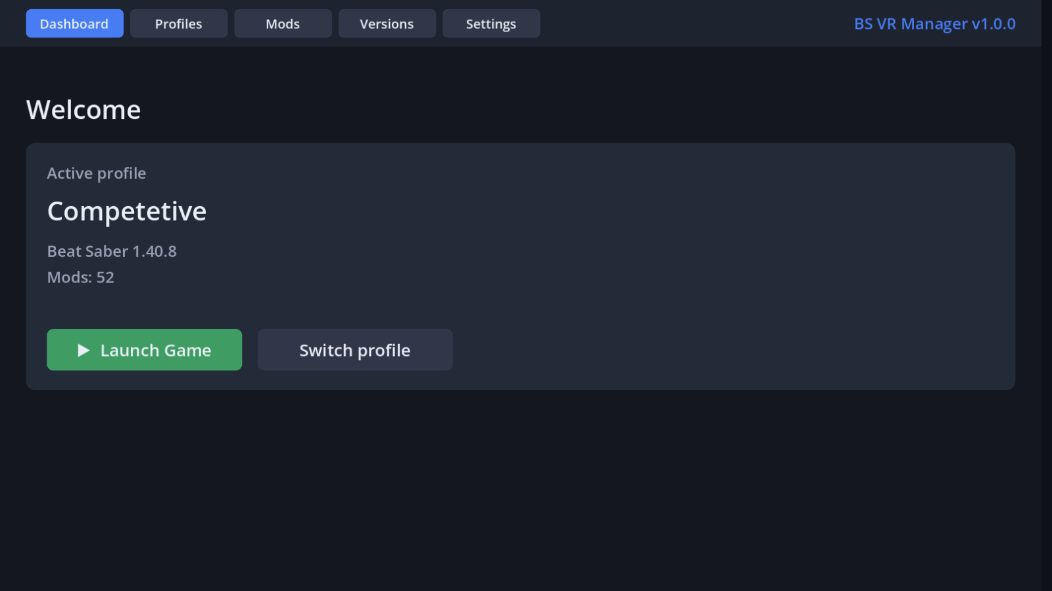
Task: Click the v1.0.0 version number in header
Action: pyautogui.click(x=993, y=24)
